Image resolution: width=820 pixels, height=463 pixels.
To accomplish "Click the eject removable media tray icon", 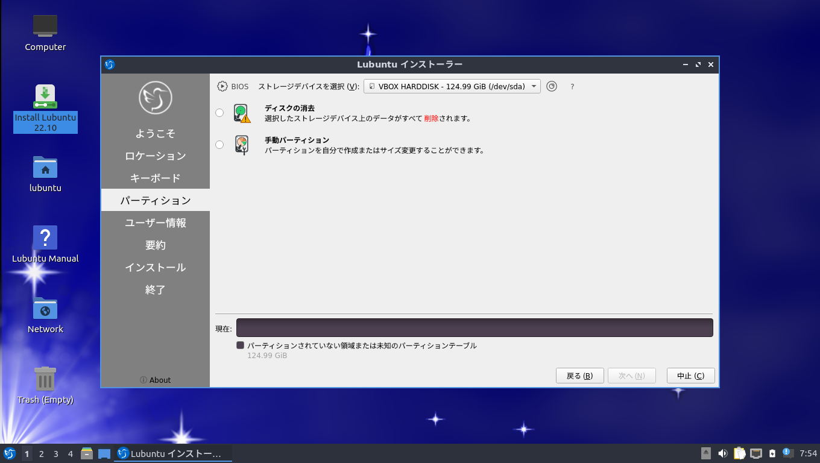I will tap(706, 453).
